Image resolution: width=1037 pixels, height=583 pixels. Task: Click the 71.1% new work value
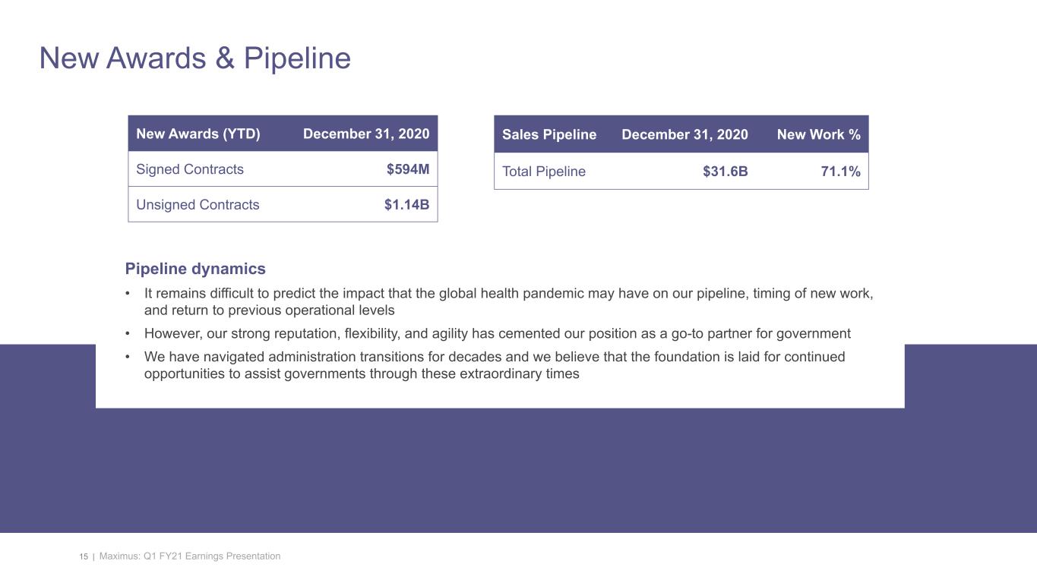point(839,172)
